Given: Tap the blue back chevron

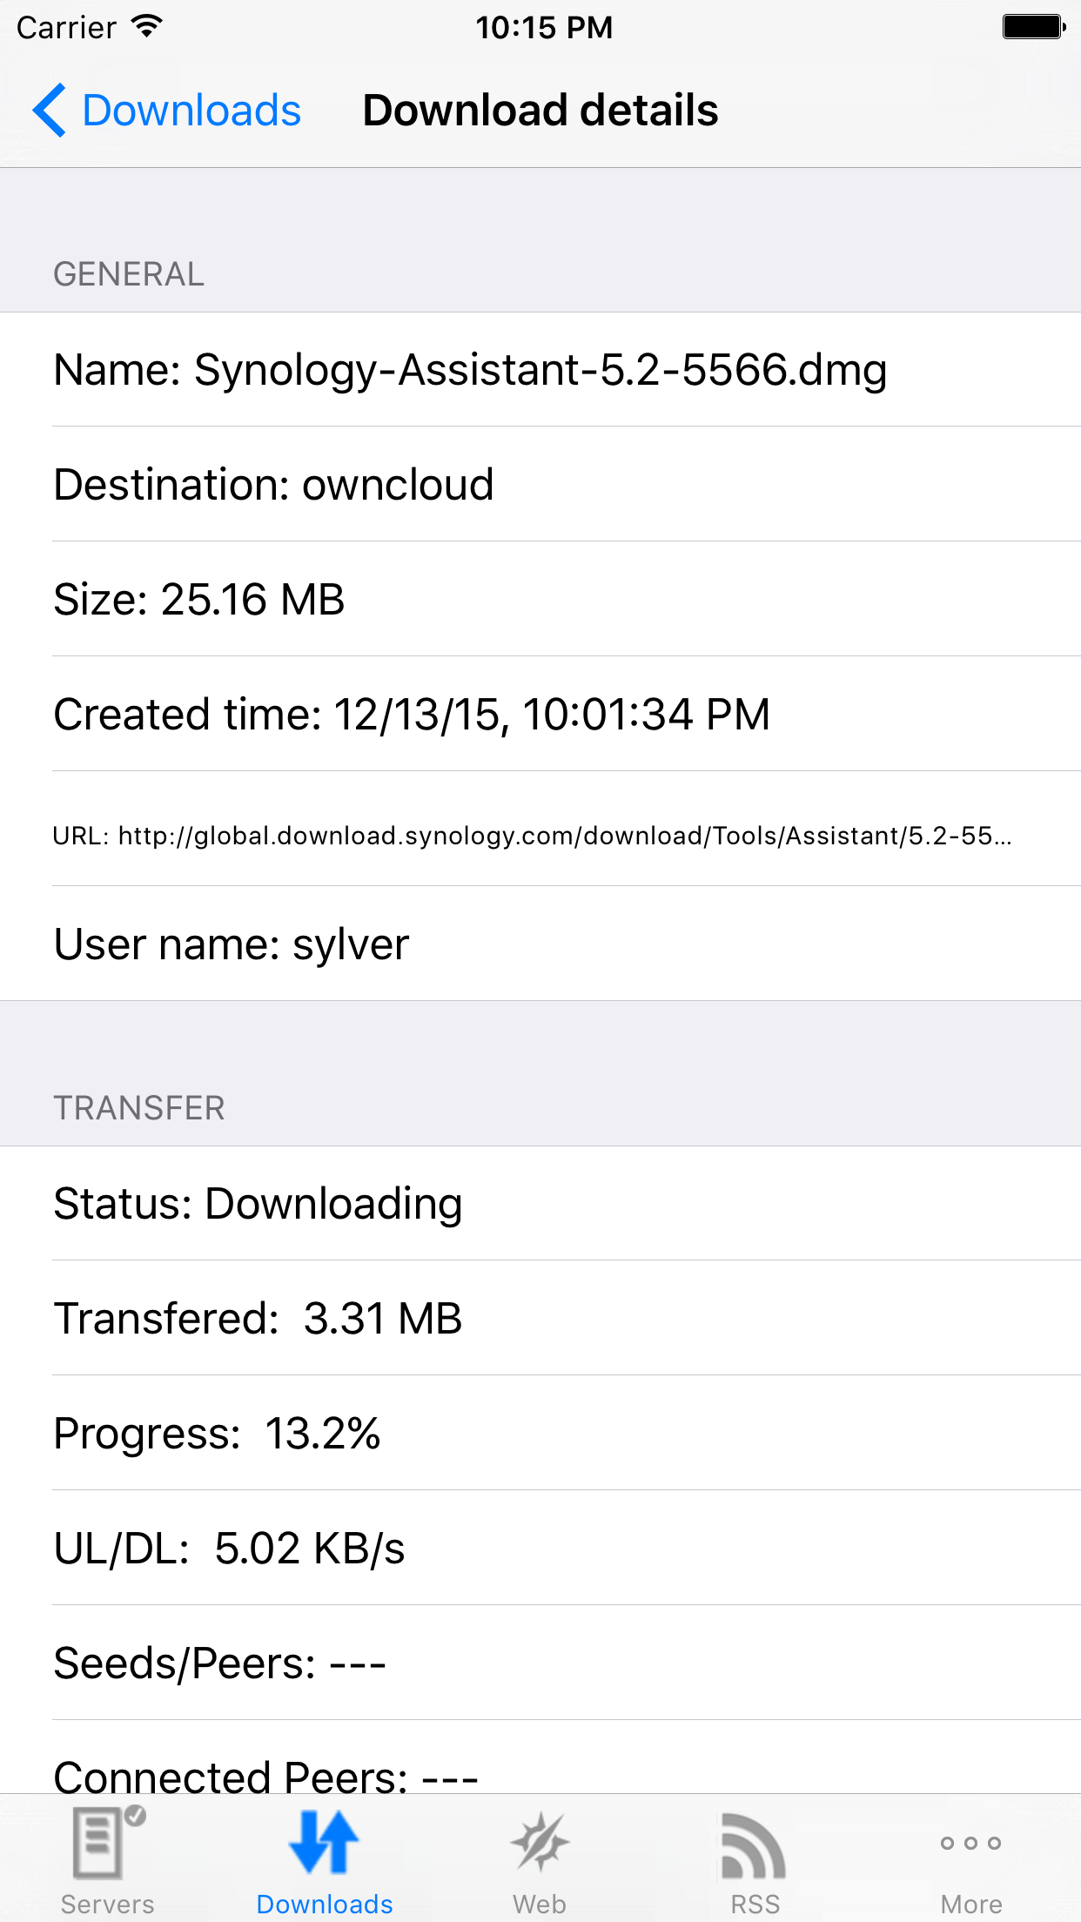Looking at the screenshot, I should [x=50, y=110].
